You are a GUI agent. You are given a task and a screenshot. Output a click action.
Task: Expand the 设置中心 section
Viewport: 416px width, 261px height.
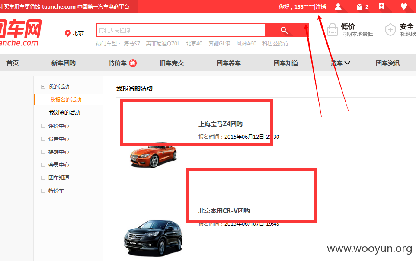pyautogui.click(x=43, y=139)
